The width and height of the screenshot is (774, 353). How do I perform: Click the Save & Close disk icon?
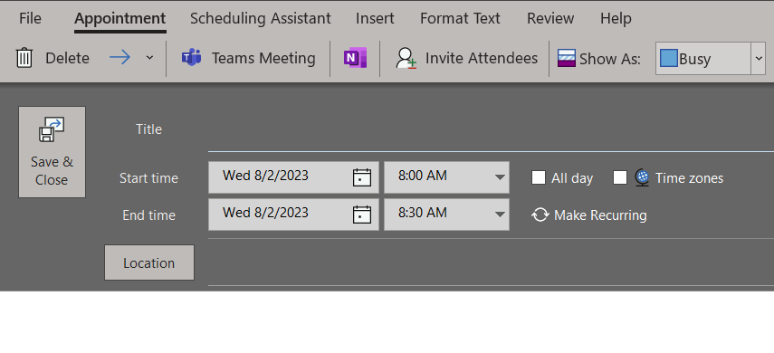tap(52, 129)
